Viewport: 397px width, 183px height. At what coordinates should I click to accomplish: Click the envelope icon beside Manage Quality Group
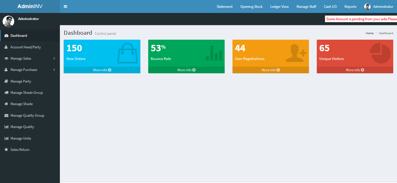point(6,116)
